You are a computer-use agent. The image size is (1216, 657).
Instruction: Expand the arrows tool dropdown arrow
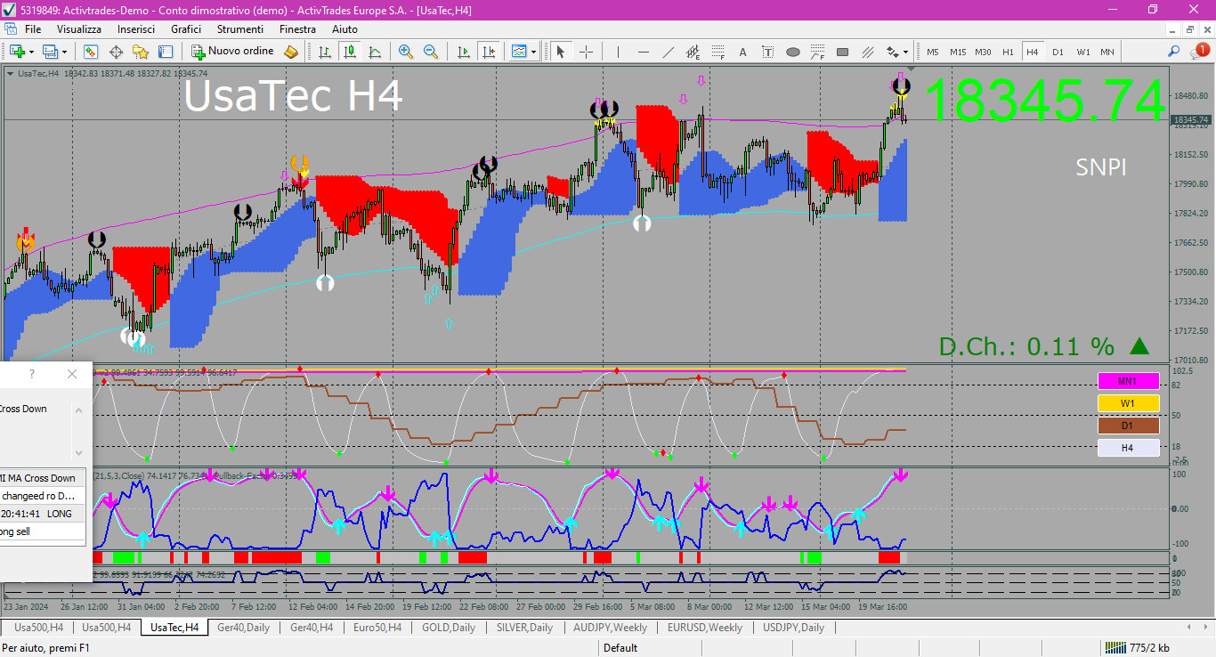906,52
